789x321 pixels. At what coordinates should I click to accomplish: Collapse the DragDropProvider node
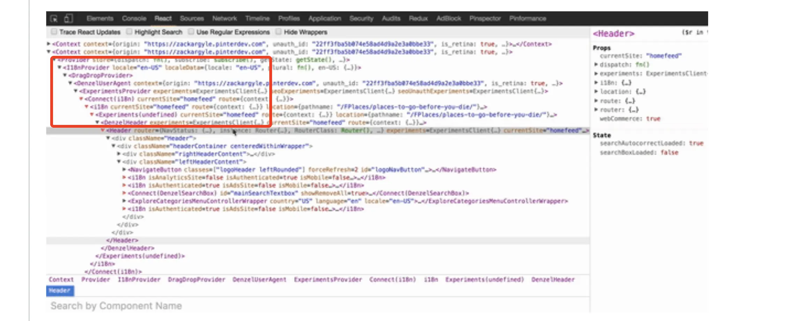(65, 75)
